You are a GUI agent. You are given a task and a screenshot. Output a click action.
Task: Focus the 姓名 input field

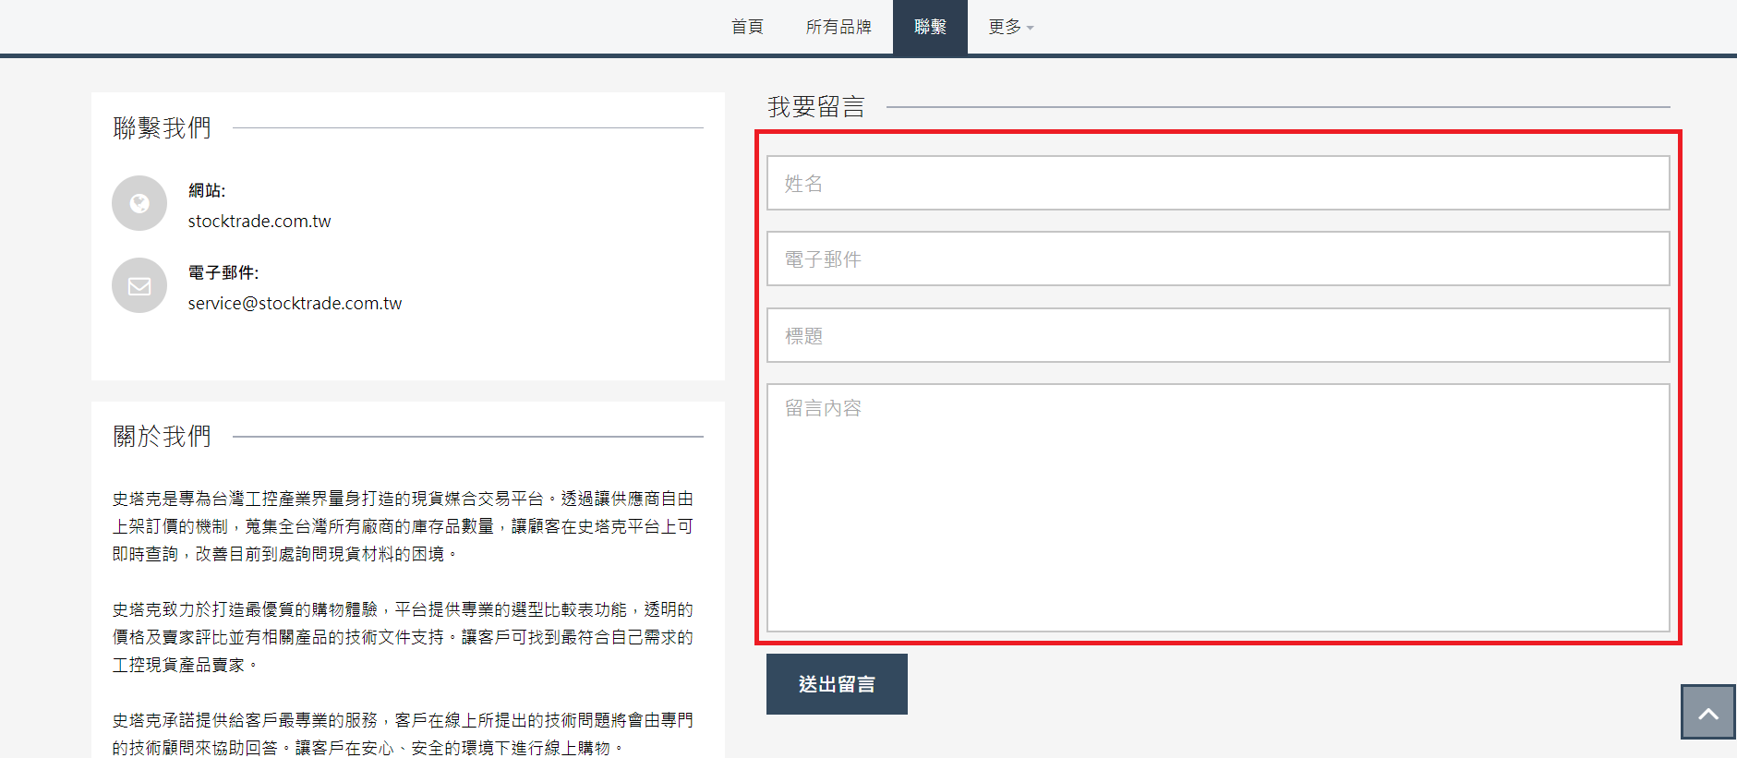point(1217,184)
